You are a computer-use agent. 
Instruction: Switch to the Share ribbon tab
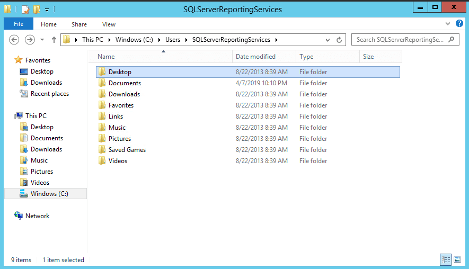(79, 24)
